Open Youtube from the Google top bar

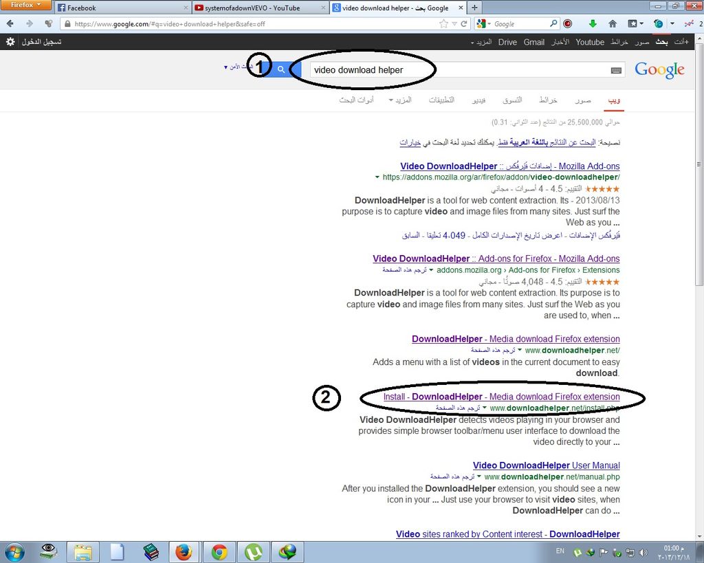pyautogui.click(x=589, y=42)
